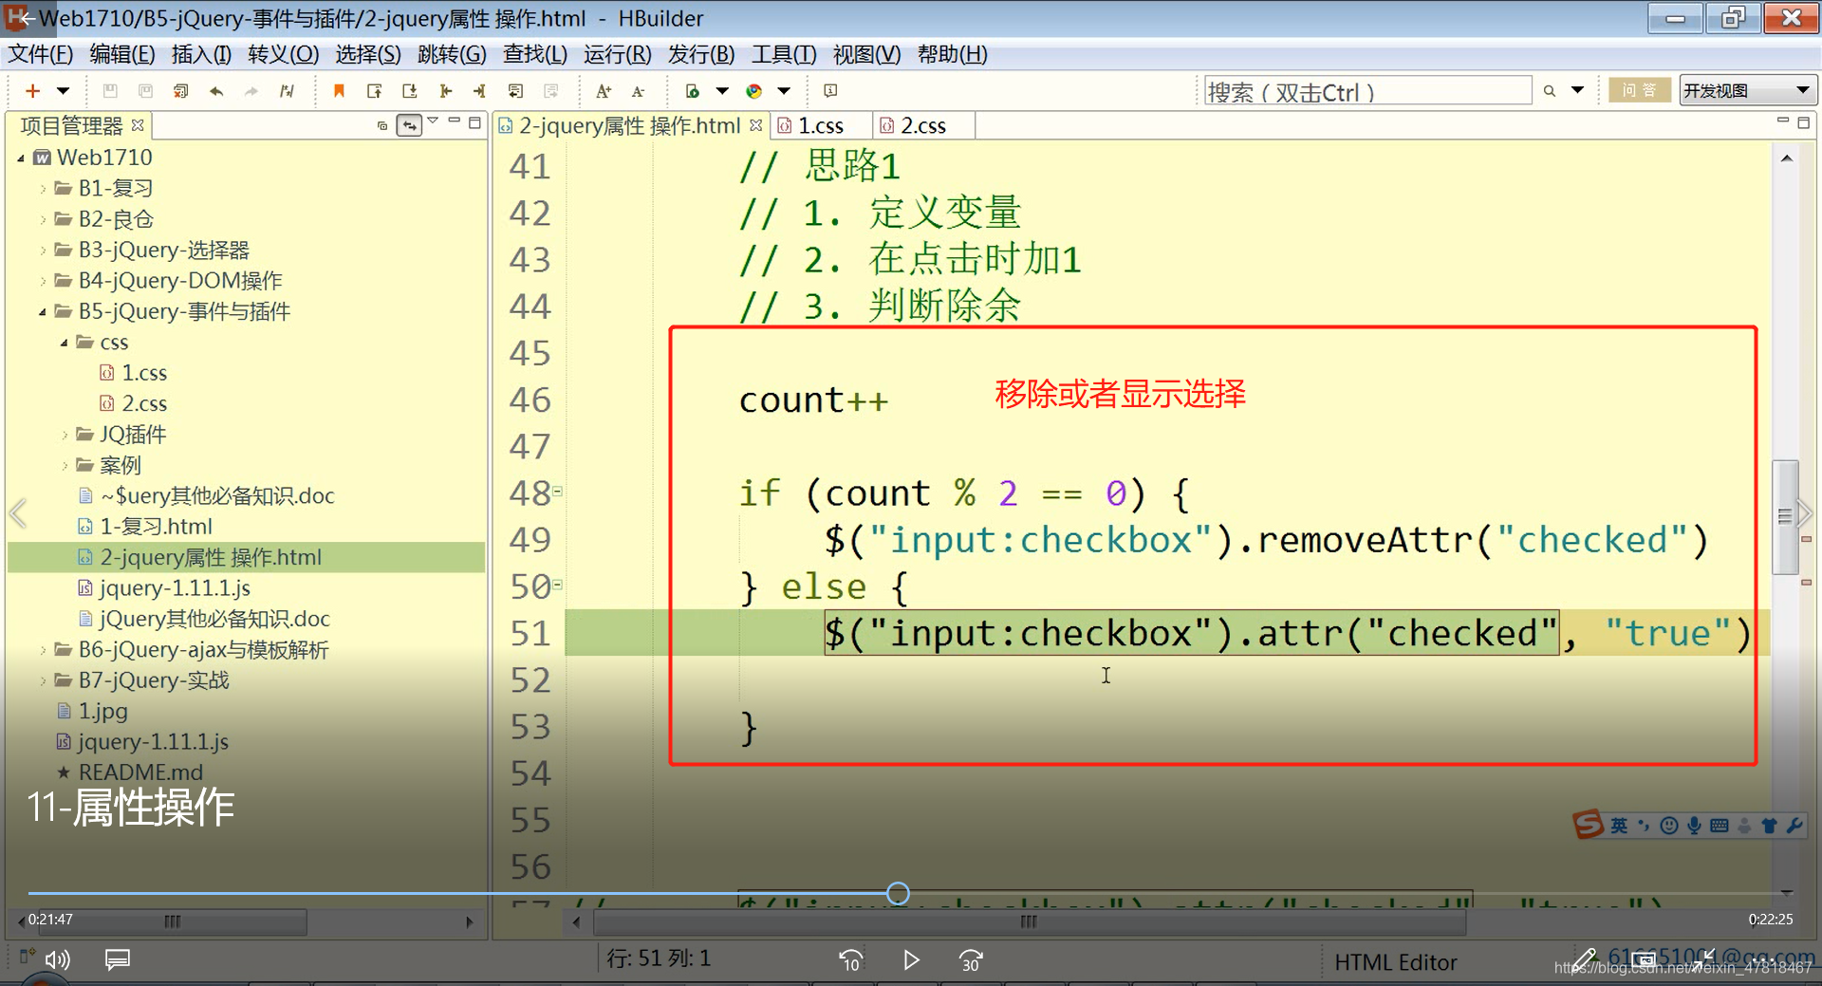Toggle code fold marker on line 48

pos(558,491)
